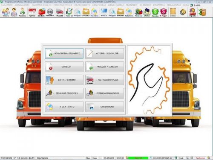Open the FERRAMENTAS menu

coord(174,5)
